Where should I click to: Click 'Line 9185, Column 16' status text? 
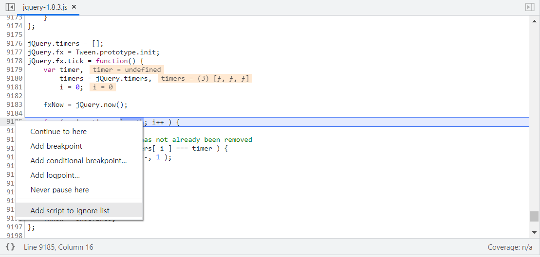click(58, 247)
